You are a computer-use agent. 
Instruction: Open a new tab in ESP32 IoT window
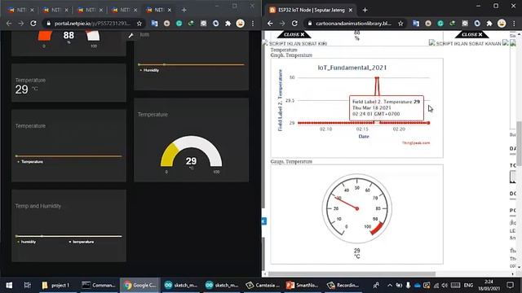click(365, 10)
